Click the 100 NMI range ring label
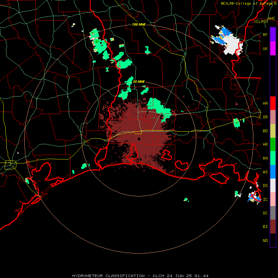 point(139,24)
